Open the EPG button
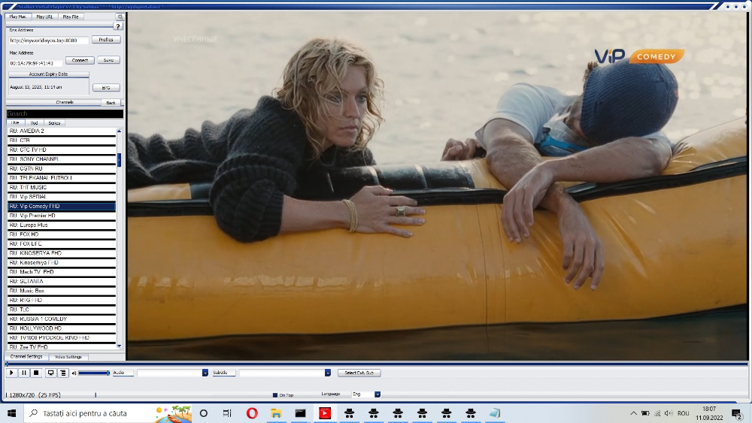752x423 pixels. (106, 88)
